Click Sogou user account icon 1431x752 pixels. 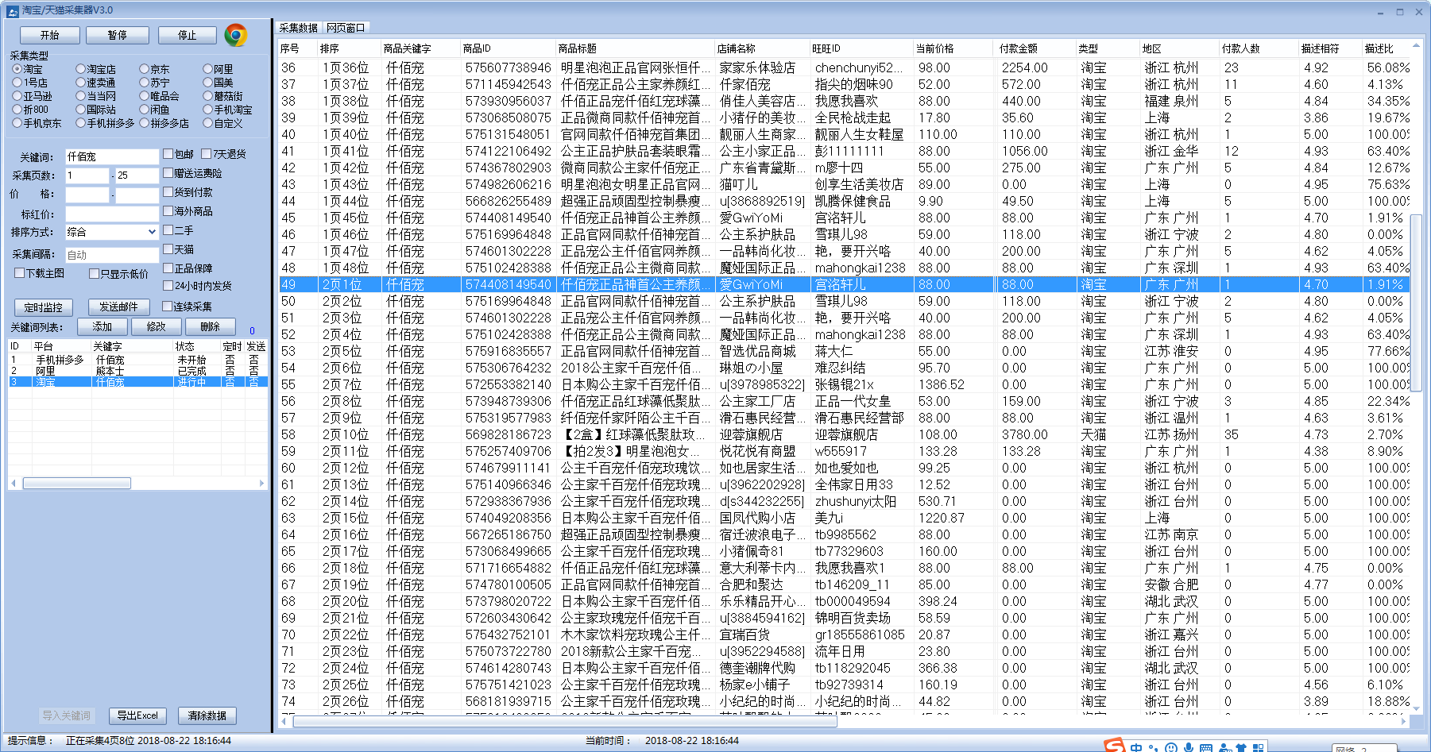1224,748
